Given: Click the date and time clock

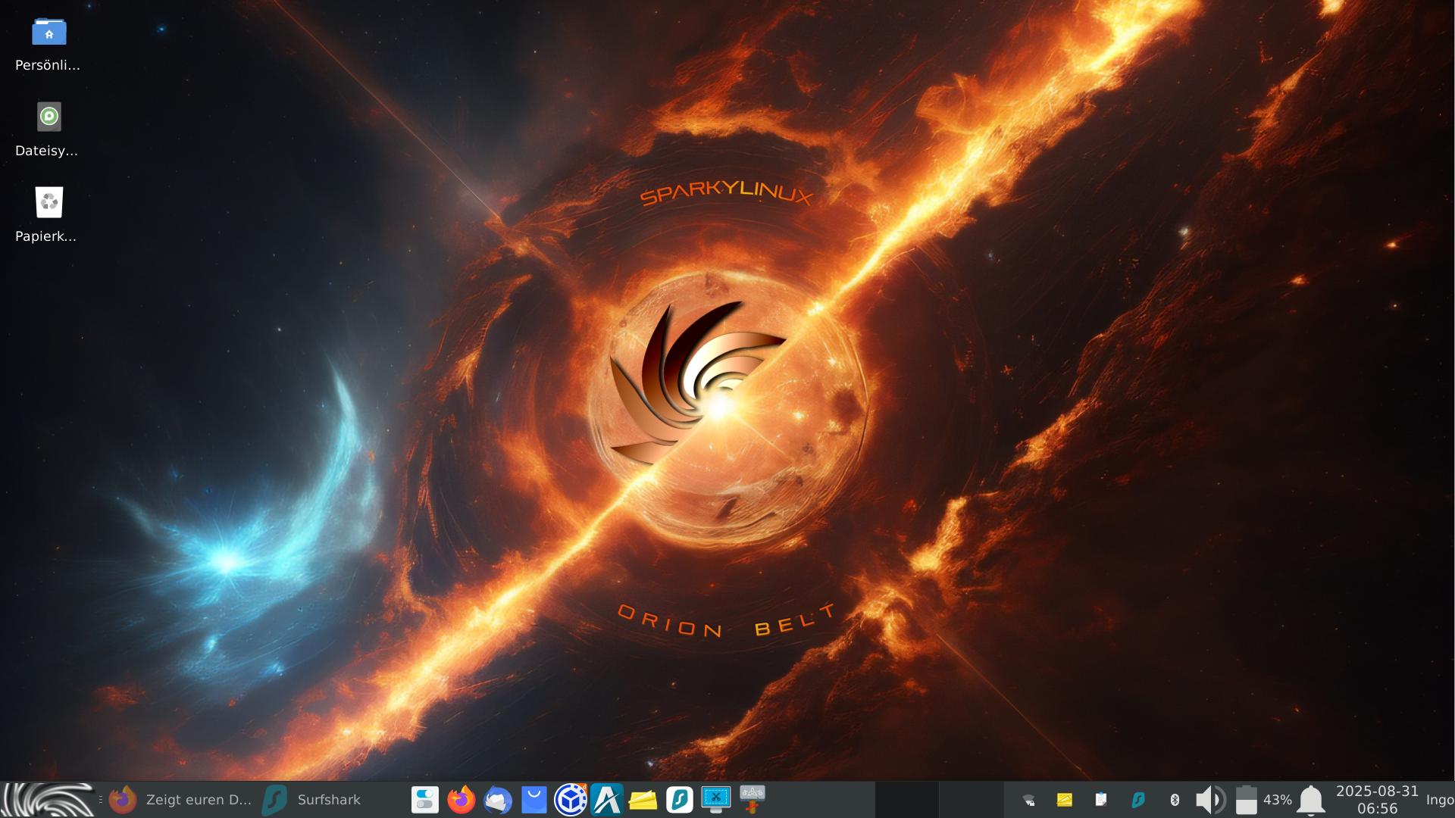Looking at the screenshot, I should point(1376,799).
